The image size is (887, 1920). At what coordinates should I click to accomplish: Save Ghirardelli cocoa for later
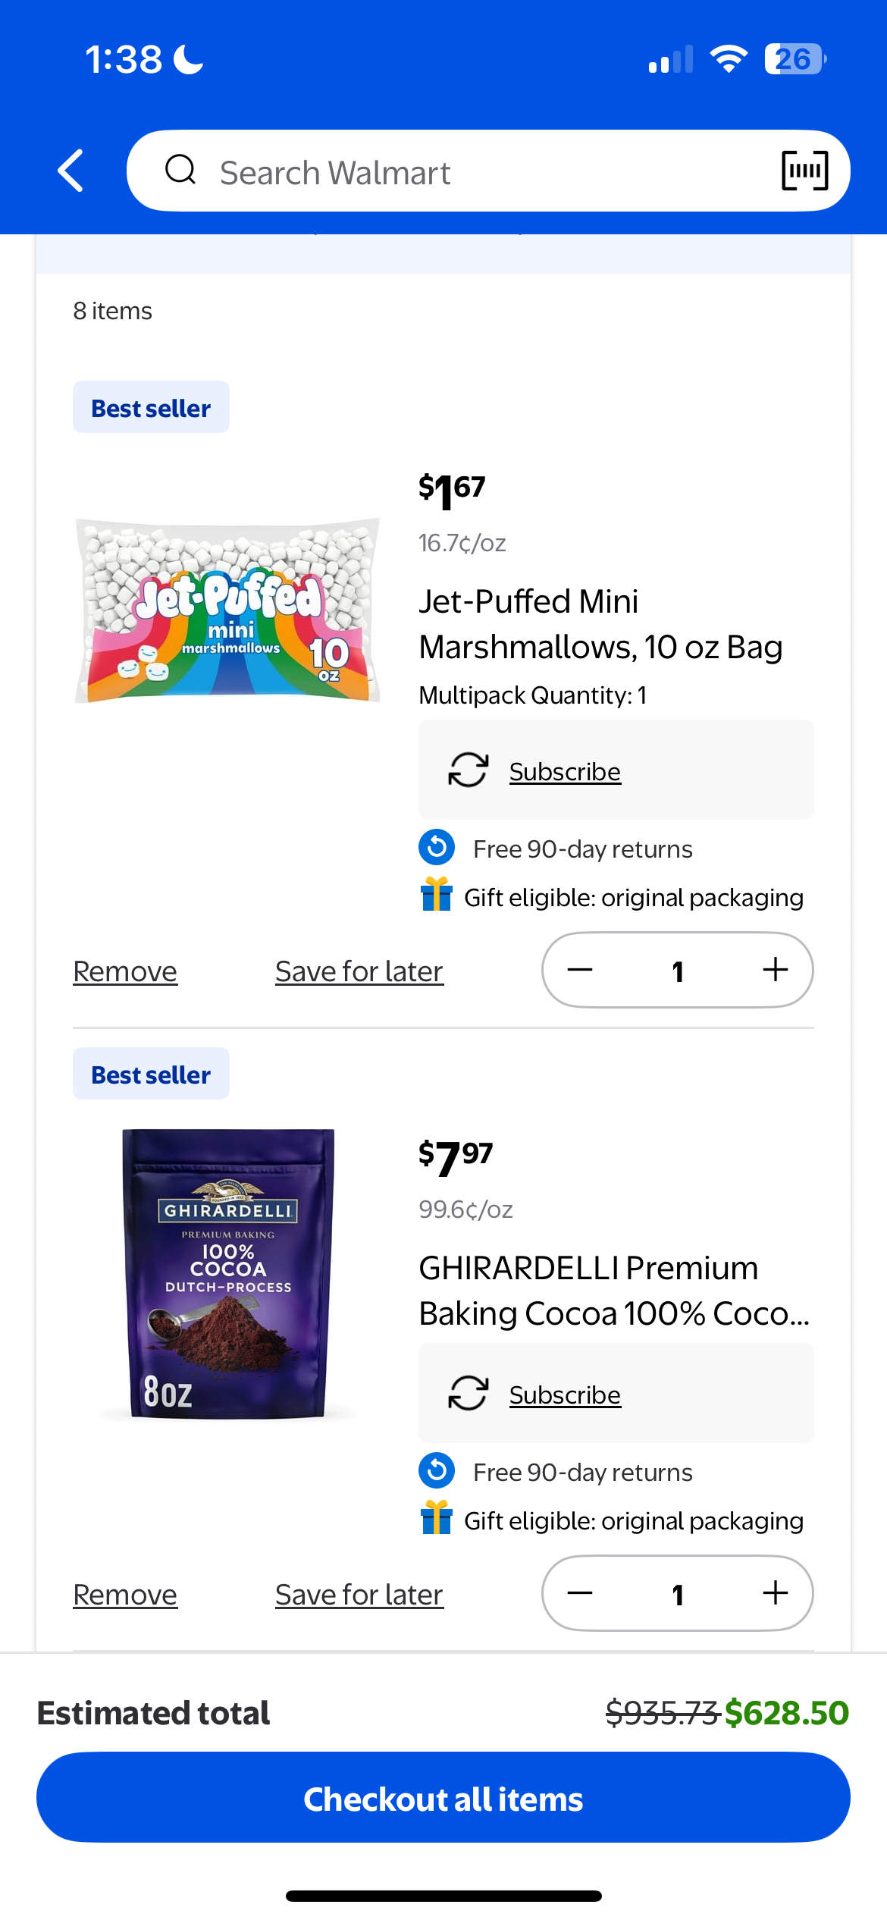coord(359,1595)
